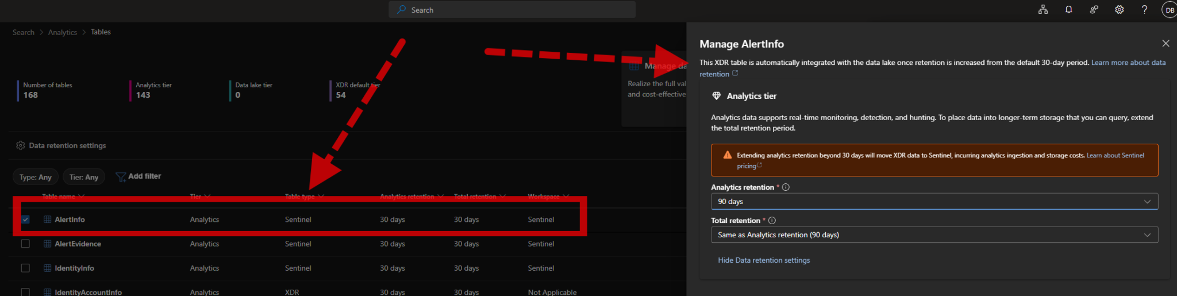This screenshot has width=1177, height=296.
Task: Open the organization tree icon in top bar
Action: tap(1043, 10)
